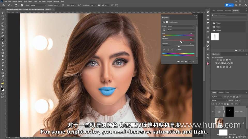Click the search icon in top right

(236, 5)
